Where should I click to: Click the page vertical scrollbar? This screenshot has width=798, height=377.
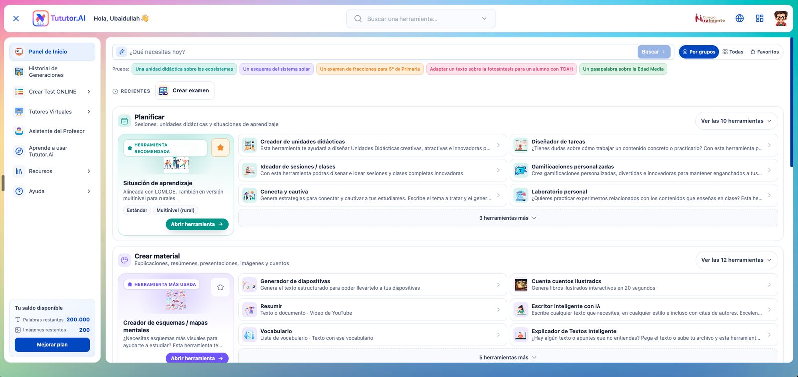[791, 102]
